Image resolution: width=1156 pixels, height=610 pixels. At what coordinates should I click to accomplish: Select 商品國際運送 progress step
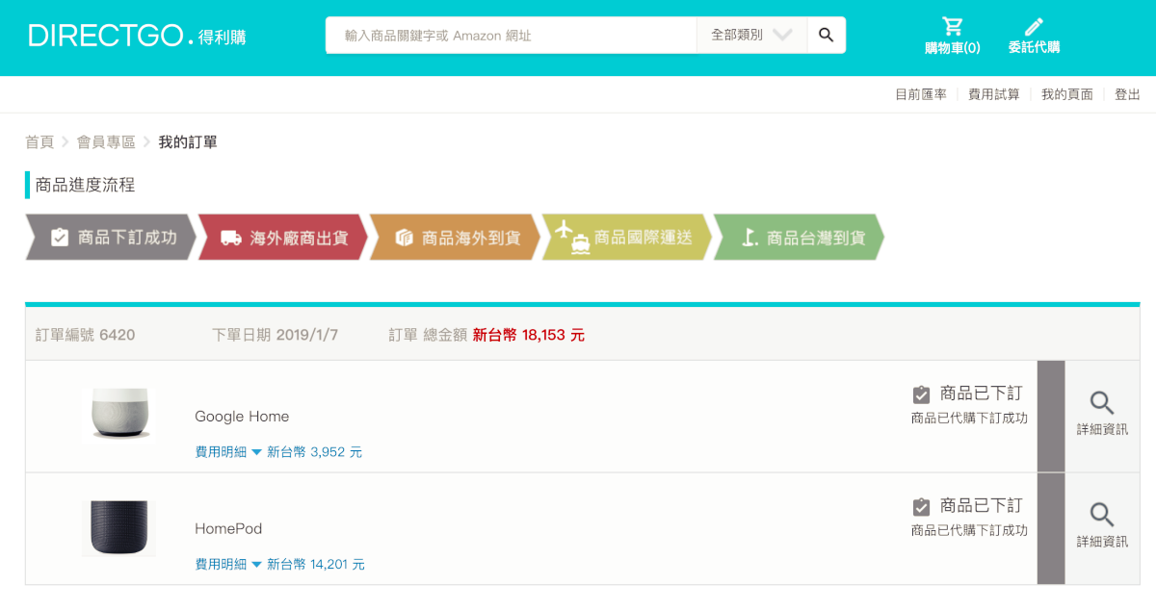(627, 238)
